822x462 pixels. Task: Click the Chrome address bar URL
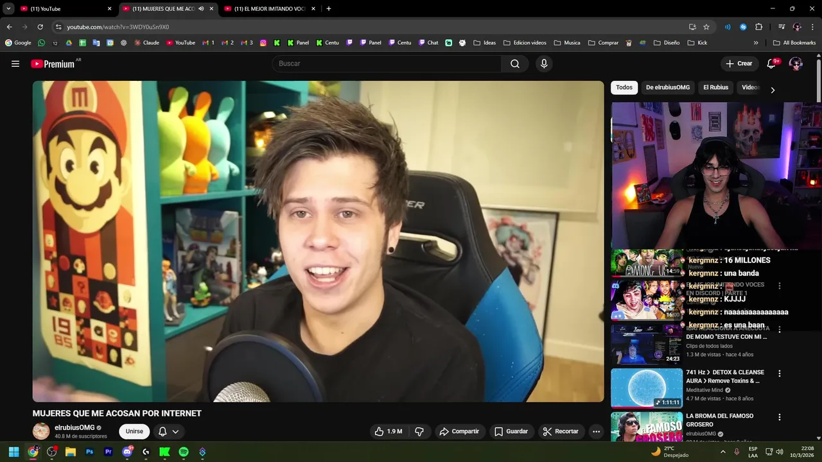point(118,27)
